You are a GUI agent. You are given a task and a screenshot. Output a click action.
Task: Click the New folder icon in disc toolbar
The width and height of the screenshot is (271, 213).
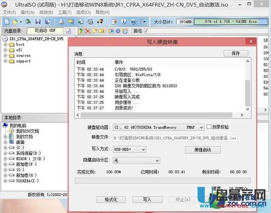(94, 31)
